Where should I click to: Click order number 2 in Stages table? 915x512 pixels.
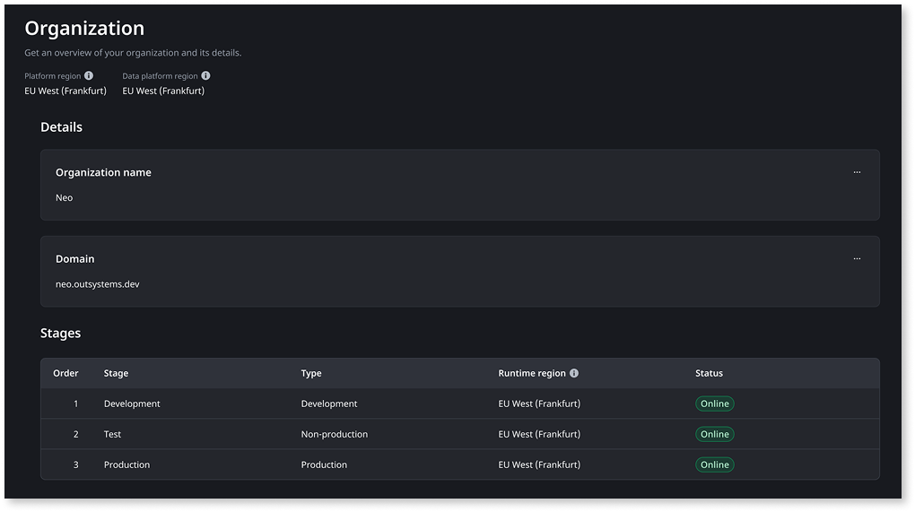pyautogui.click(x=76, y=434)
